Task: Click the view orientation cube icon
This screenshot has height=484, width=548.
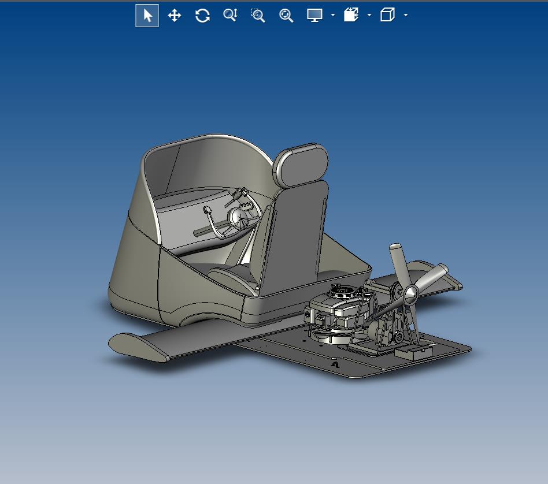Action: (387, 15)
